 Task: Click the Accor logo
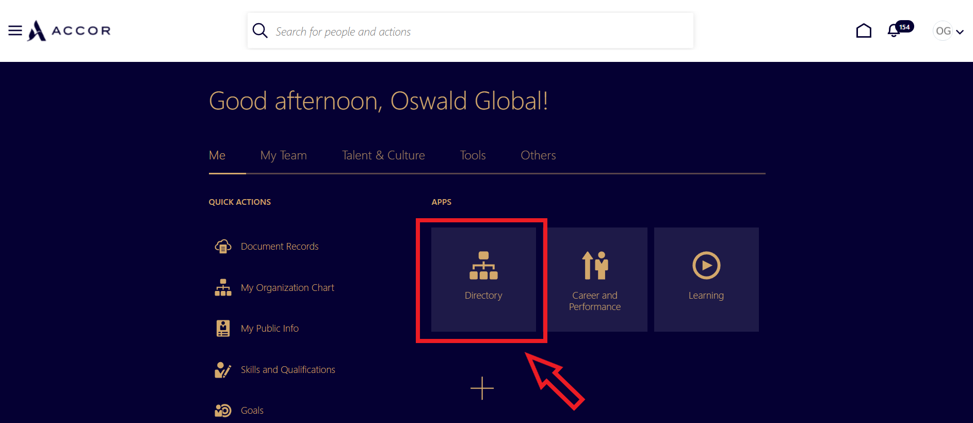(x=69, y=31)
